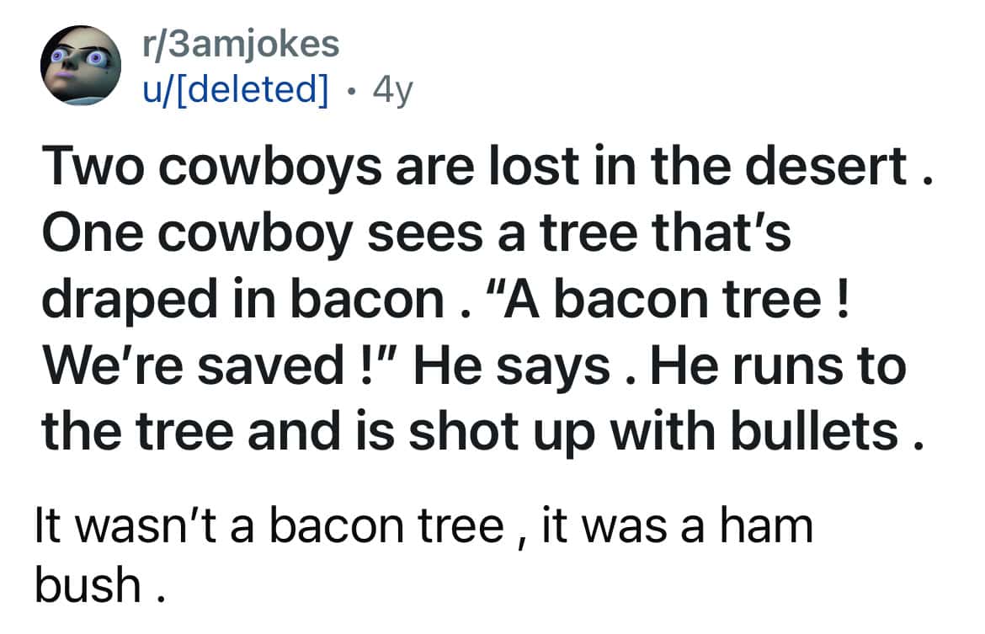This screenshot has height=634, width=985.
Task: Click the 4y post timestamp
Action: coord(392,88)
